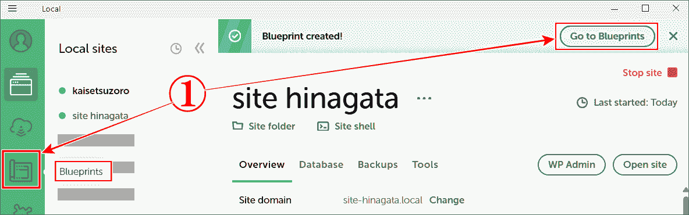Open the three-dot site options menu
This screenshot has height=215, width=689.
(x=424, y=98)
